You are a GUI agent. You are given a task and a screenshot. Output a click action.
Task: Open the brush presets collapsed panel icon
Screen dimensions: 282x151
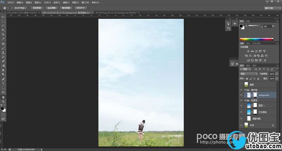pyautogui.click(x=228, y=28)
